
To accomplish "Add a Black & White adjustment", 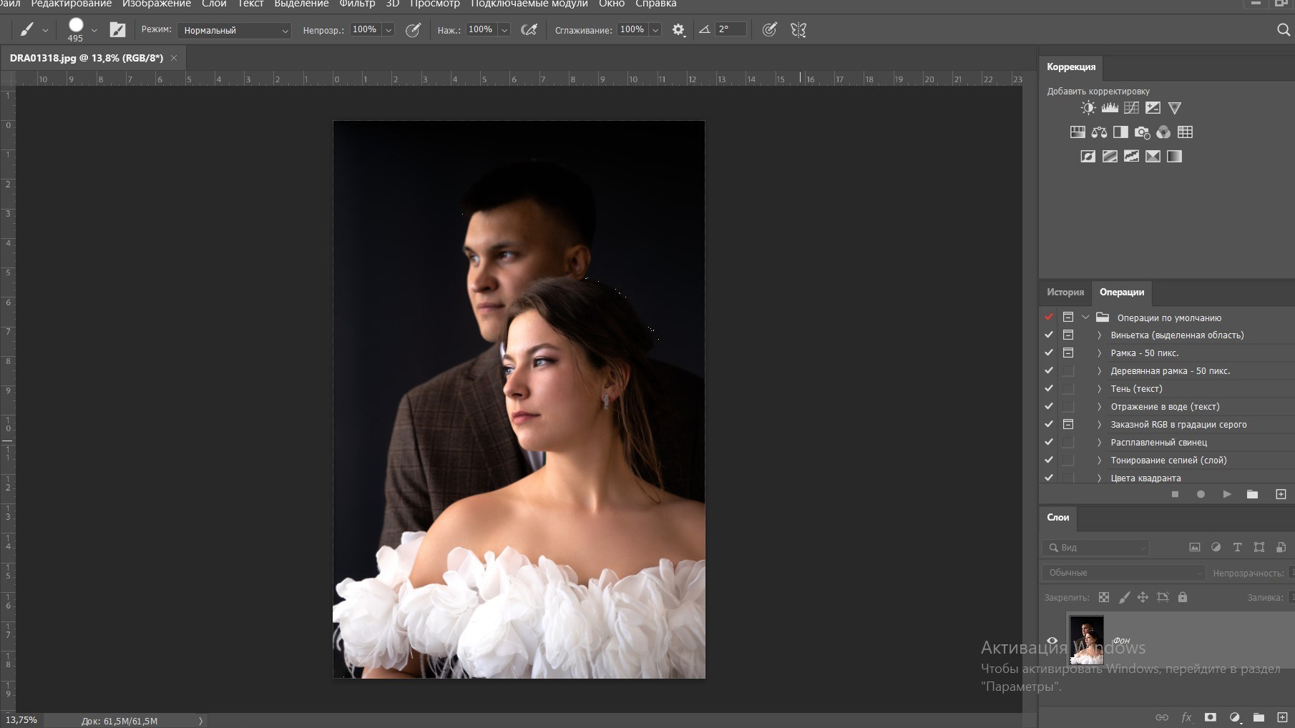I will (1120, 132).
